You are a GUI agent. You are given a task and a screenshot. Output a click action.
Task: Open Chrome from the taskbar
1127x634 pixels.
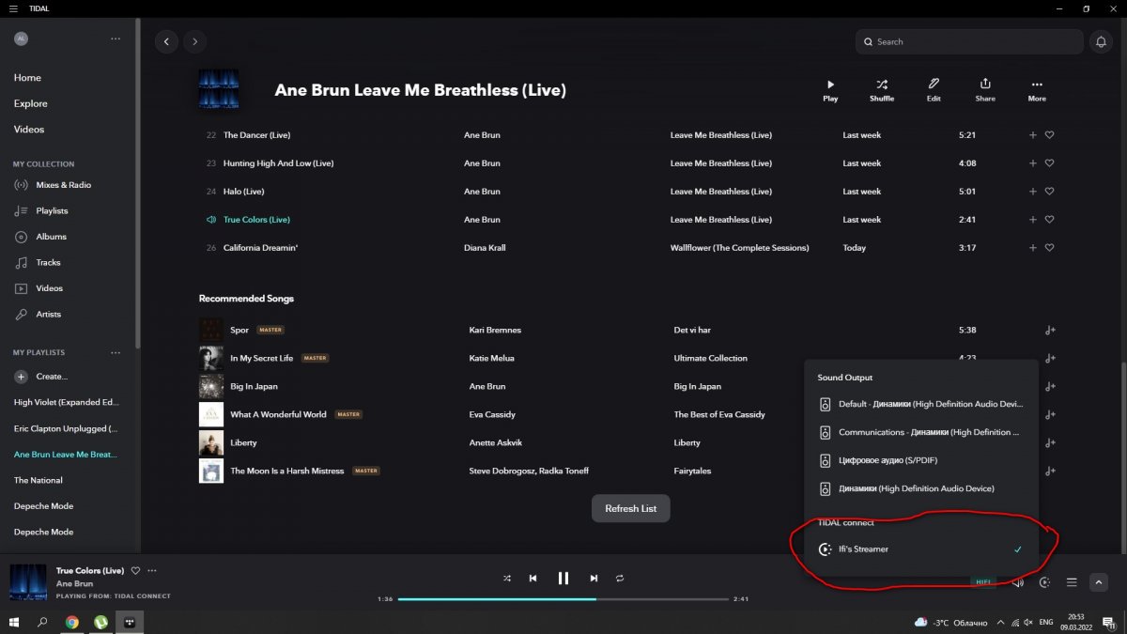(71, 622)
